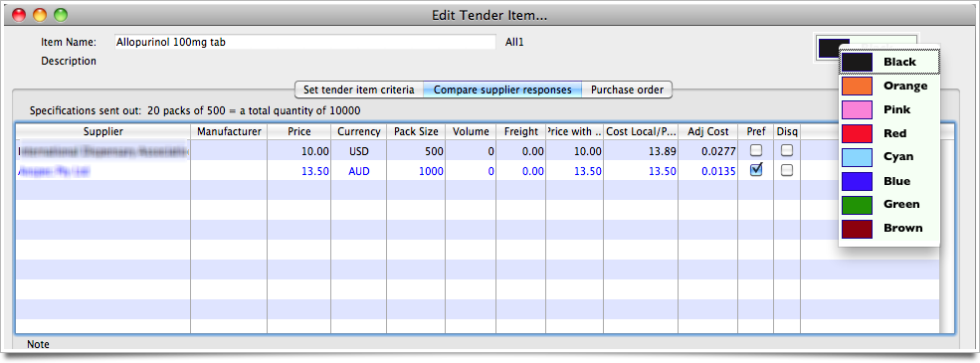Select the pack size 500 cell
Screen dimensions: 980x363
tap(416, 150)
